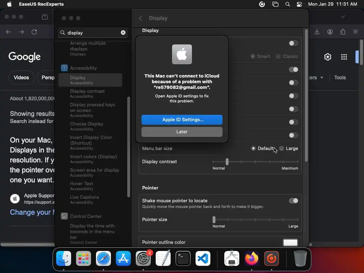Click the EaseUS recording menu bar icon
Viewport: 364px width, 273px height.
262,4
